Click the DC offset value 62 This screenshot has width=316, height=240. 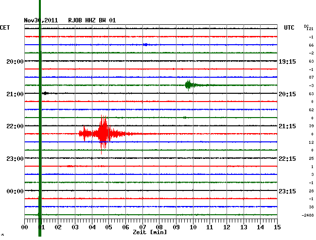point(311,110)
